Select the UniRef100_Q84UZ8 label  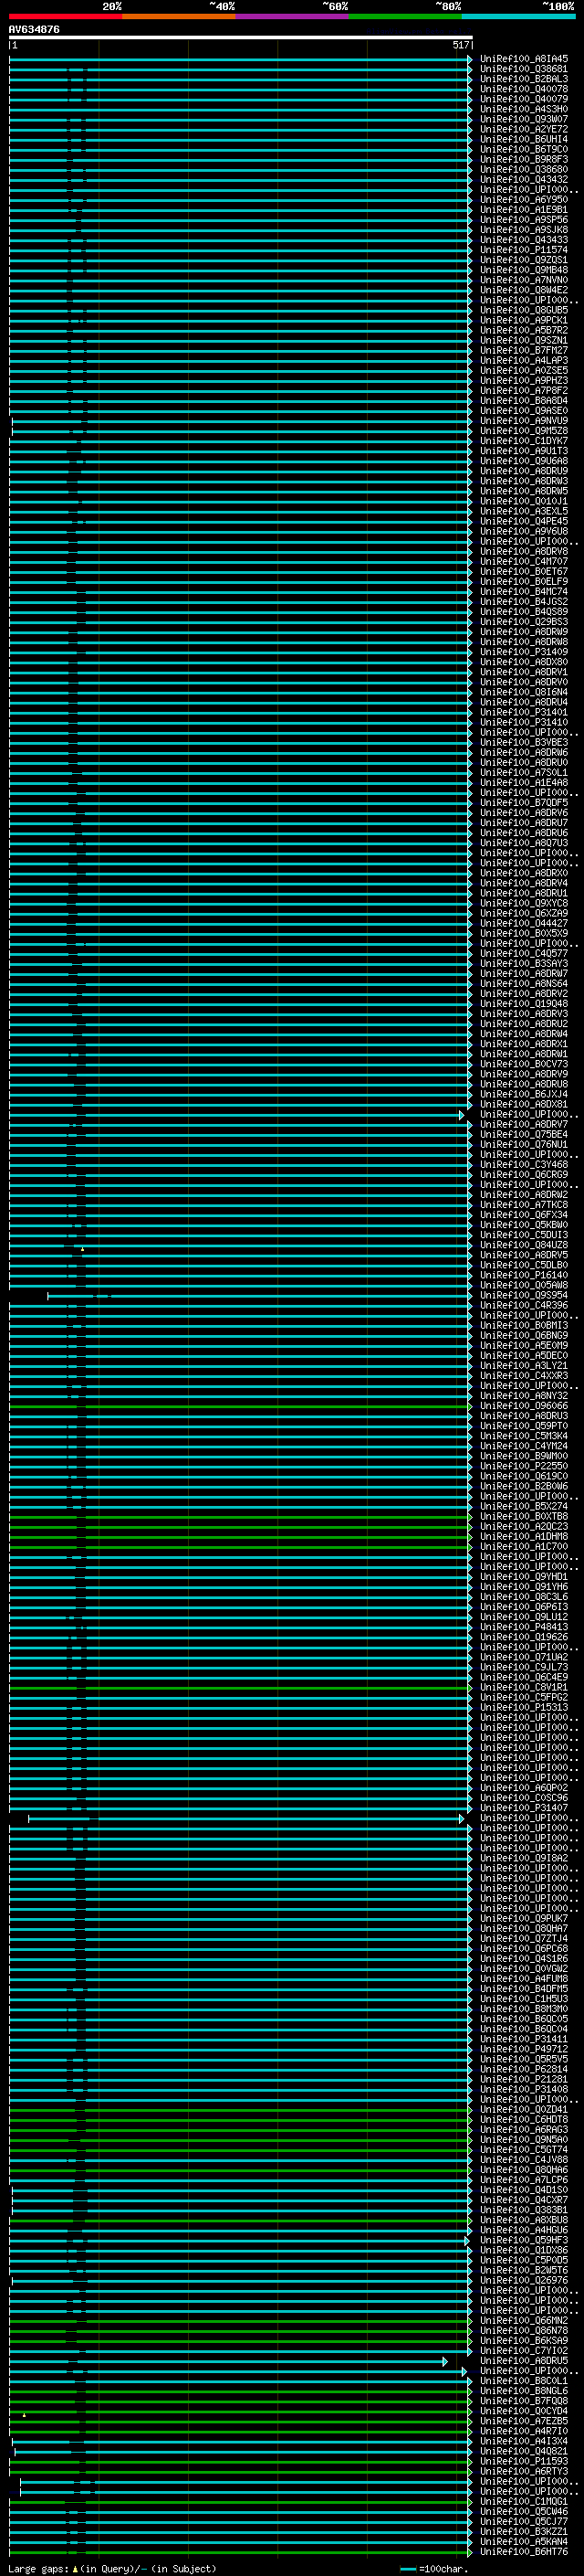524,1245
